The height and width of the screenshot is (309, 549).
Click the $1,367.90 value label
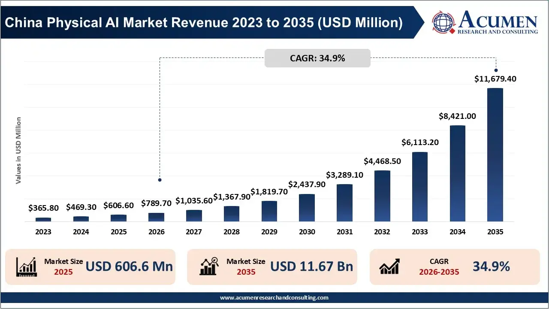point(232,197)
